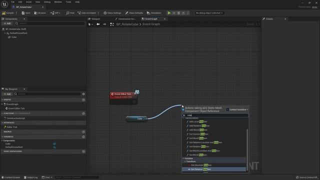Viewport: 320px width, 180px height.
Task: Click the Unreal Engine logo
Action: [4, 4]
